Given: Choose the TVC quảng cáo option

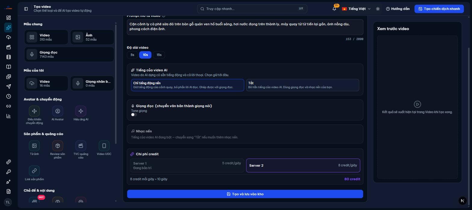Looking at the screenshot, I should pyautogui.click(x=81, y=150).
